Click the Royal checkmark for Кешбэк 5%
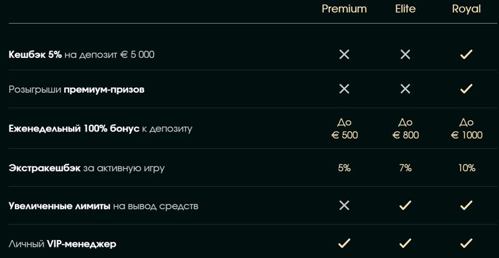Screen dimensions: 499x258 pos(466,55)
